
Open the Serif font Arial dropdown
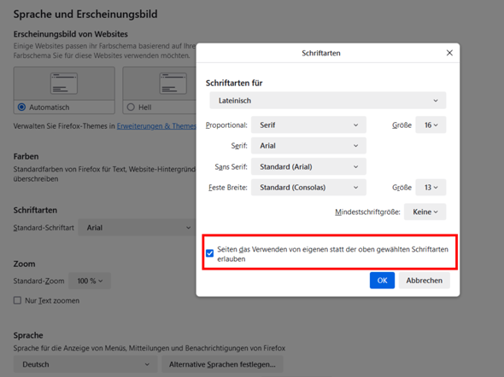coord(308,146)
